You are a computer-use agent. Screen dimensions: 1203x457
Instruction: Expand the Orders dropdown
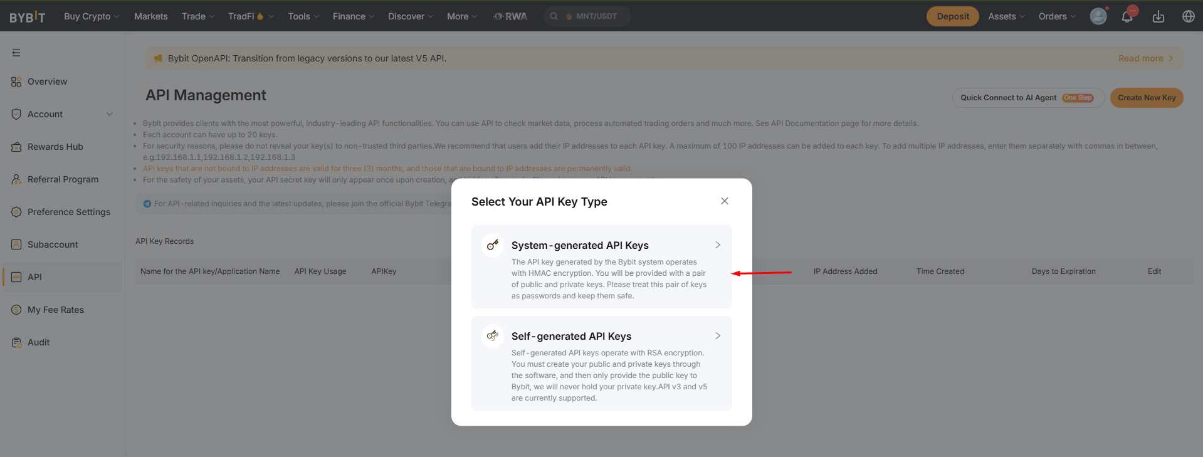click(x=1057, y=16)
